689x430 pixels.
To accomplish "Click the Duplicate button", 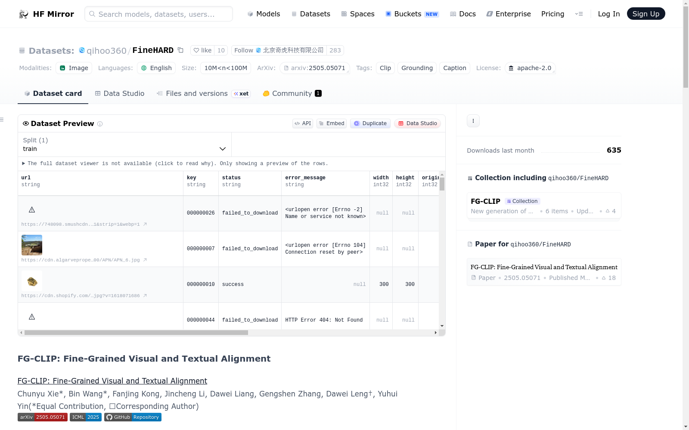I will pos(370,123).
